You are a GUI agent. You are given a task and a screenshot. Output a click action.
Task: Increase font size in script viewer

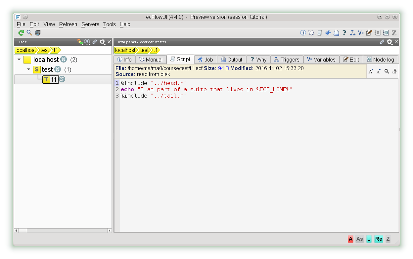[371, 71]
